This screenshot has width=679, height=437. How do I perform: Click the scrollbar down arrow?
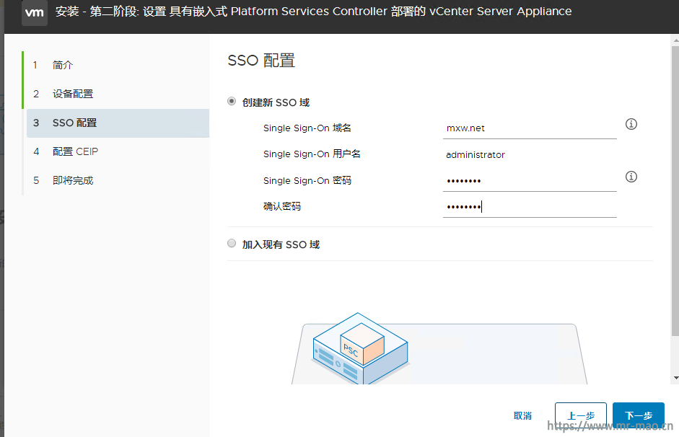pyautogui.click(x=676, y=378)
